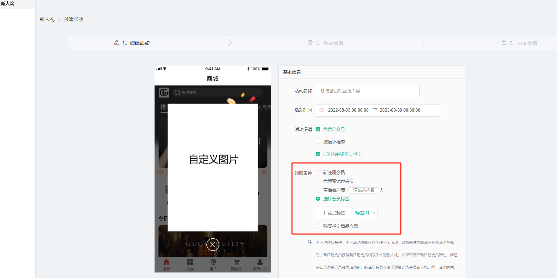Click the 添加标签 button
557x278 pixels.
click(x=334, y=213)
